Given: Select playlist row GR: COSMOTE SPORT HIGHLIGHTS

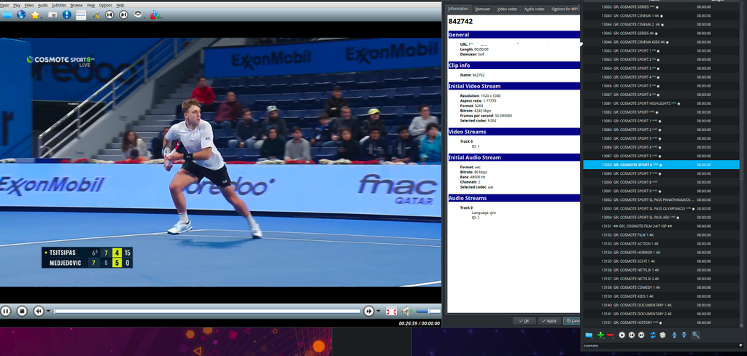Looking at the screenshot, I should [x=661, y=103].
